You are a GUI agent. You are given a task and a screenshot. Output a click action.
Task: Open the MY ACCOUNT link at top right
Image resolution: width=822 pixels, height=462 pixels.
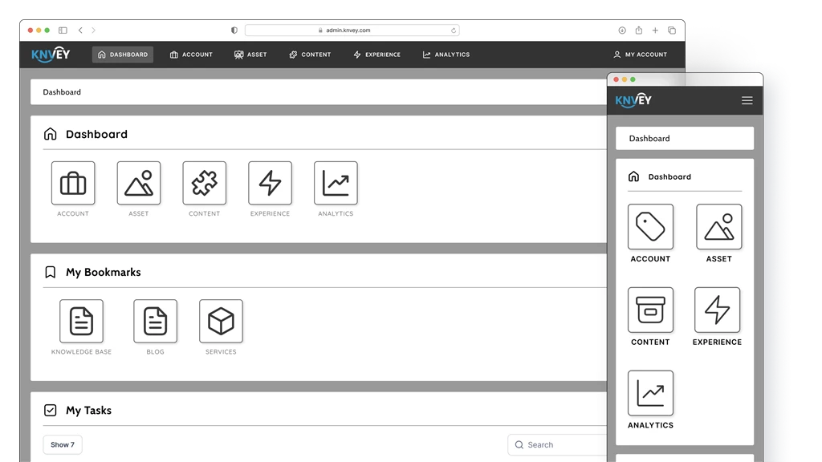(x=640, y=55)
